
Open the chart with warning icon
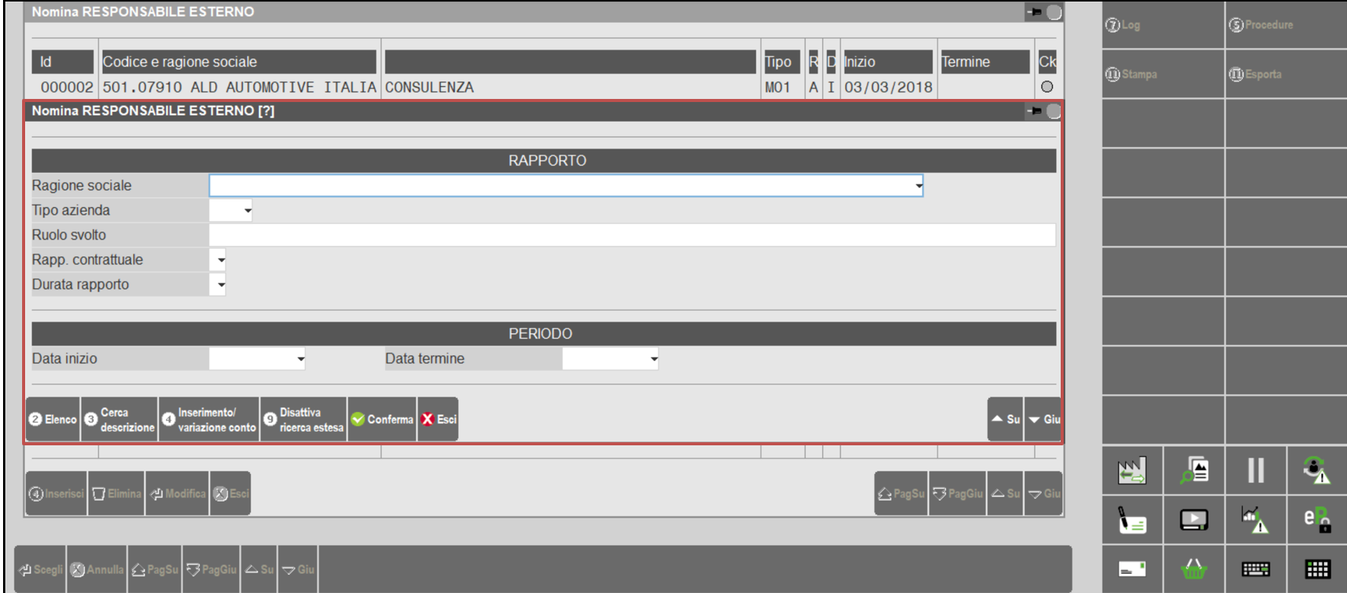click(1255, 520)
